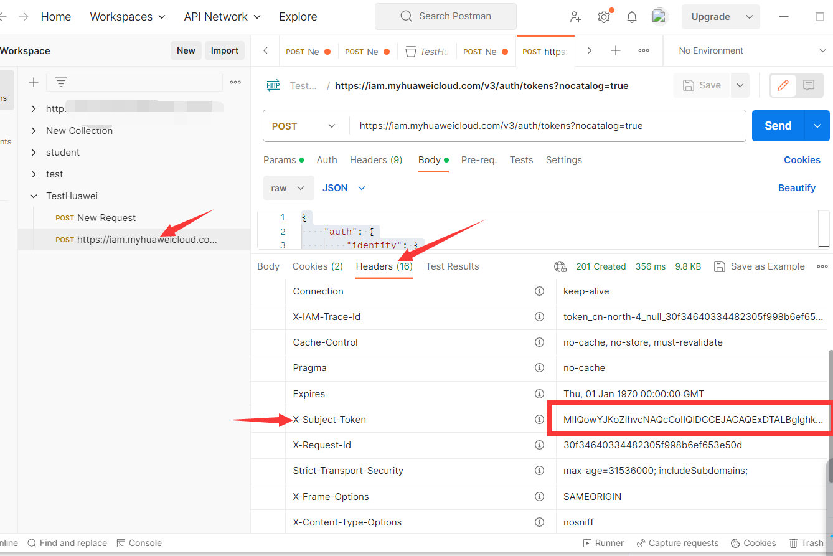833x556 pixels.
Task: Open the TestHu collection tab
Action: tap(427, 52)
